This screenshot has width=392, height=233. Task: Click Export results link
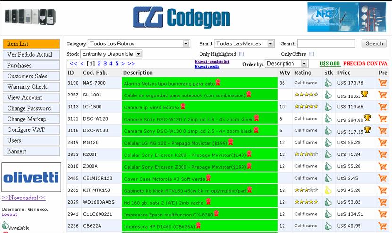pos(207,66)
